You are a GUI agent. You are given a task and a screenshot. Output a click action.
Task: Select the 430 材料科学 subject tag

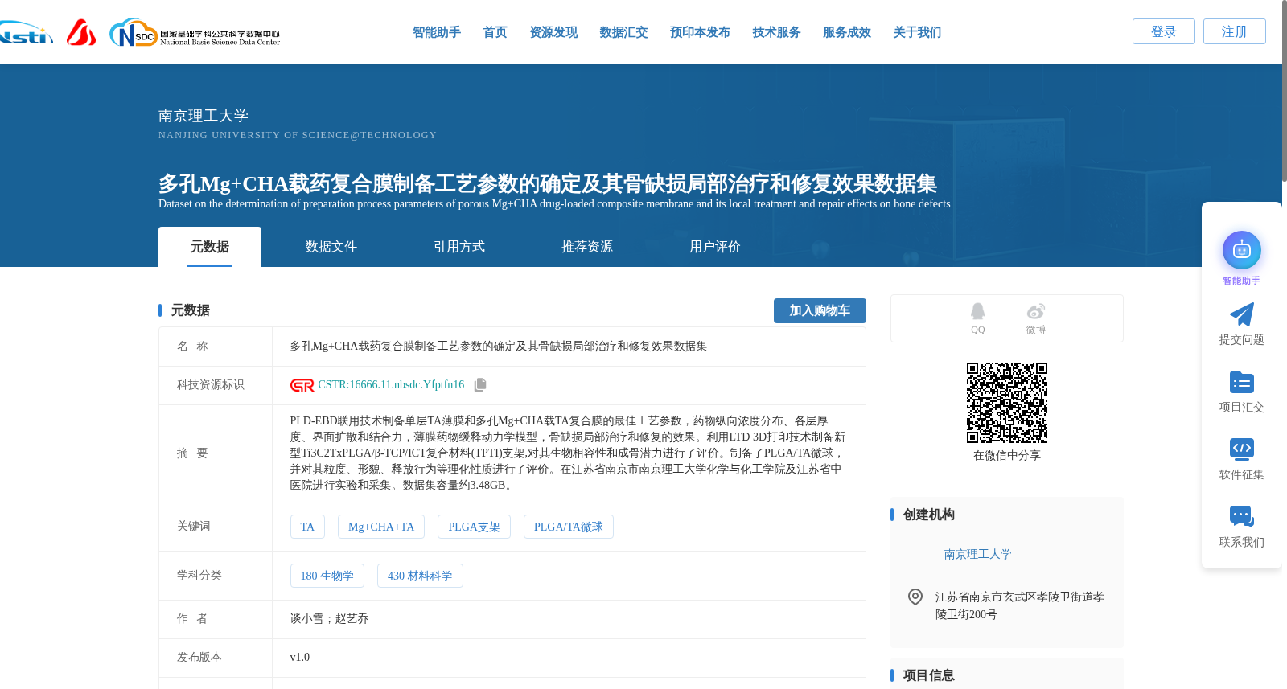pos(420,576)
